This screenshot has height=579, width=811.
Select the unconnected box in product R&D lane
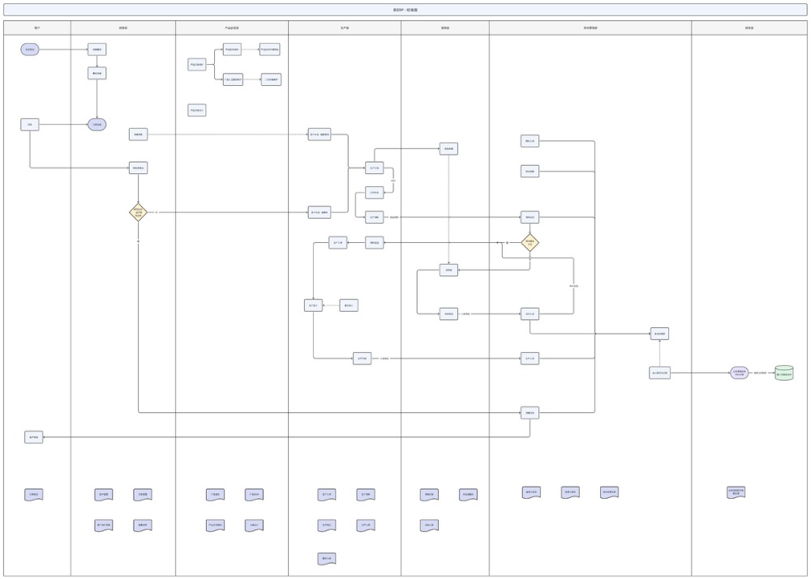tap(197, 109)
